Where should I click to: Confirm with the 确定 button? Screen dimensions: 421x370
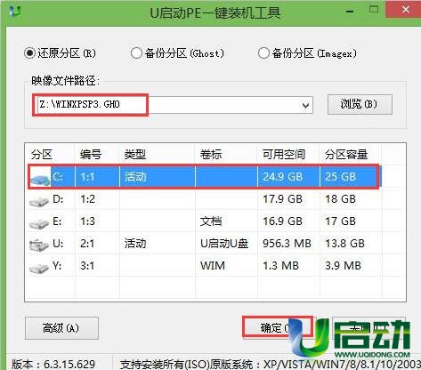(x=278, y=327)
